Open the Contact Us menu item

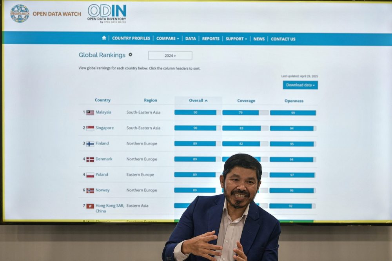coord(283,39)
